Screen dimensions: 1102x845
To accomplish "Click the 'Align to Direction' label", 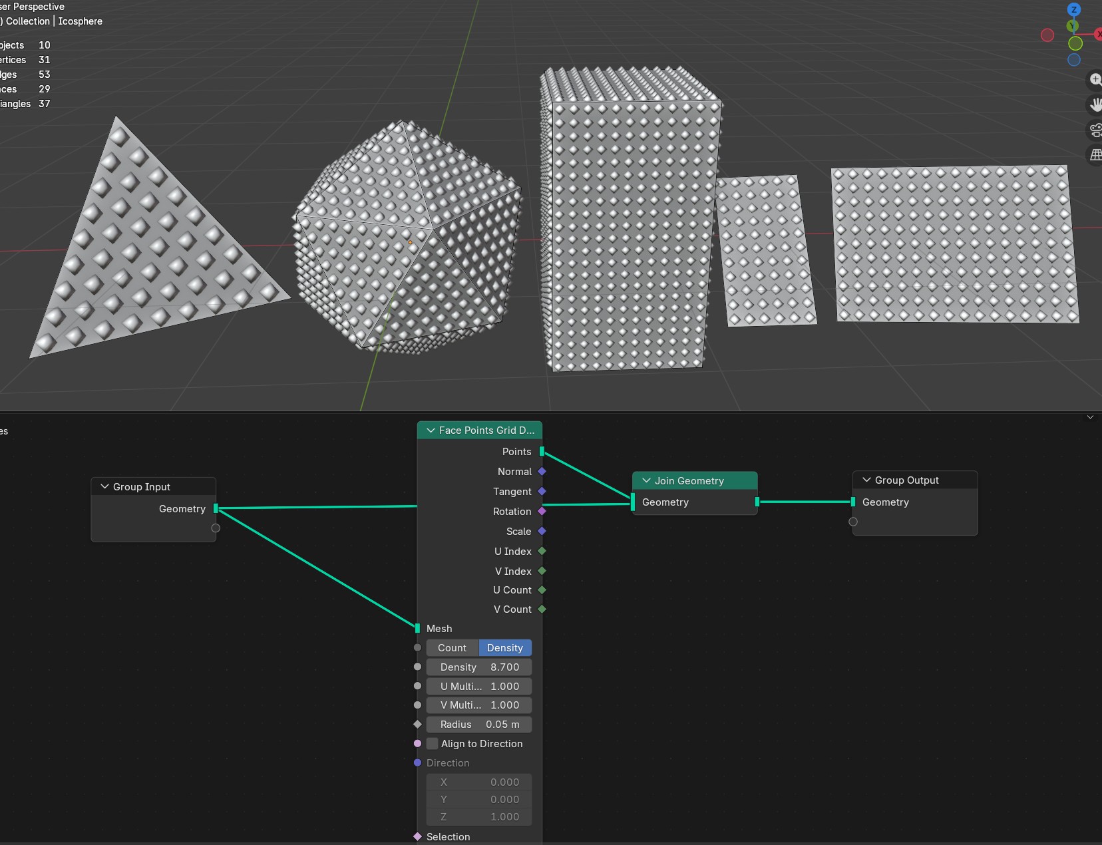I will point(482,743).
